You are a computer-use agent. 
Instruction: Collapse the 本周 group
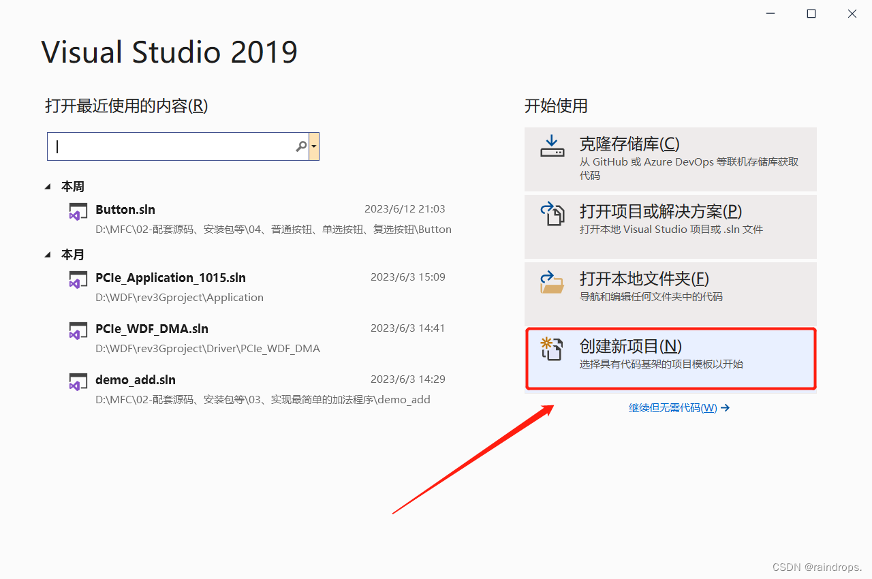(x=48, y=186)
